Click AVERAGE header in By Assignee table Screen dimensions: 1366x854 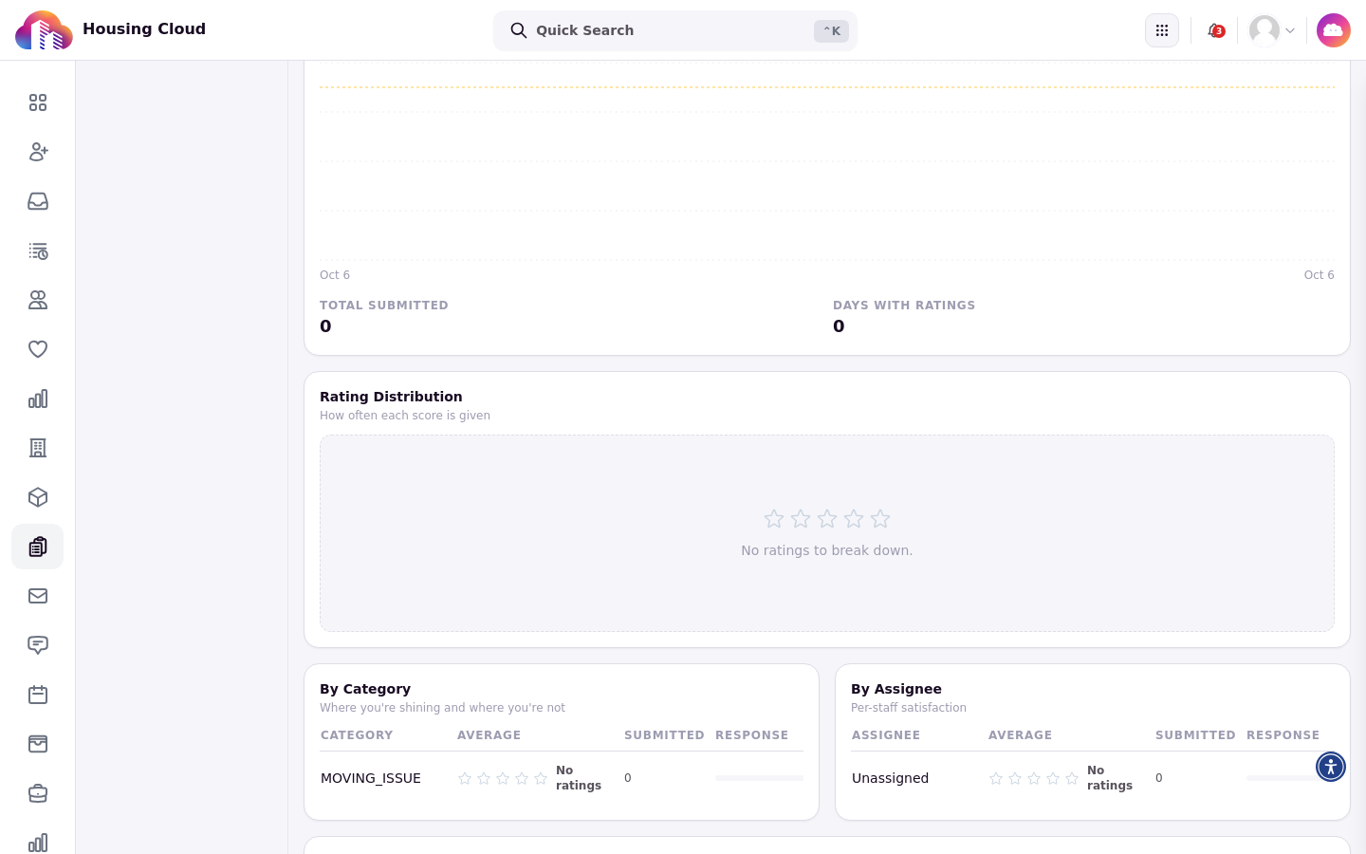tap(1020, 735)
